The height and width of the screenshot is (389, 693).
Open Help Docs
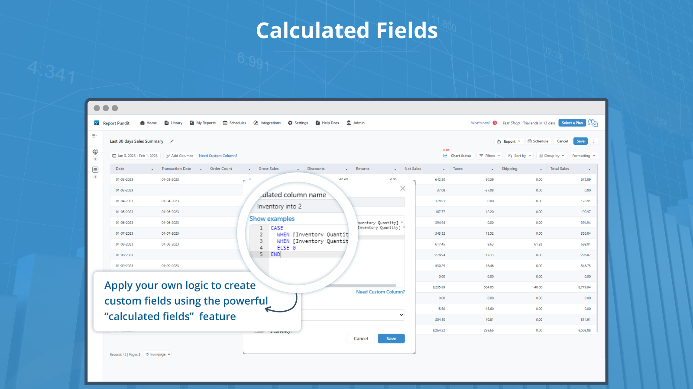coord(327,123)
